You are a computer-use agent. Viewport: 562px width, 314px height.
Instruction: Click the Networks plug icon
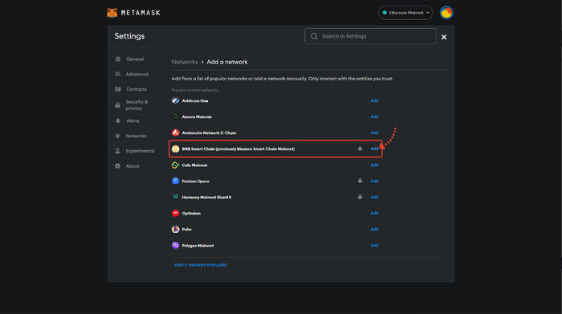coord(117,136)
